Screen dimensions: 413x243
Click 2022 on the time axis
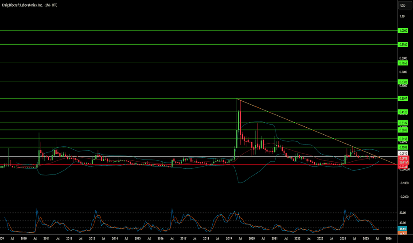[x=297, y=239]
